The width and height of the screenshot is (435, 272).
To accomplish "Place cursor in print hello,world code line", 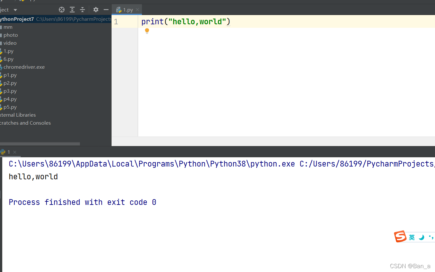I will [186, 22].
